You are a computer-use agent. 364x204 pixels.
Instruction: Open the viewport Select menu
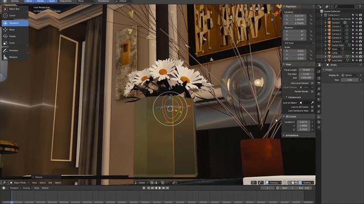tap(43, 182)
